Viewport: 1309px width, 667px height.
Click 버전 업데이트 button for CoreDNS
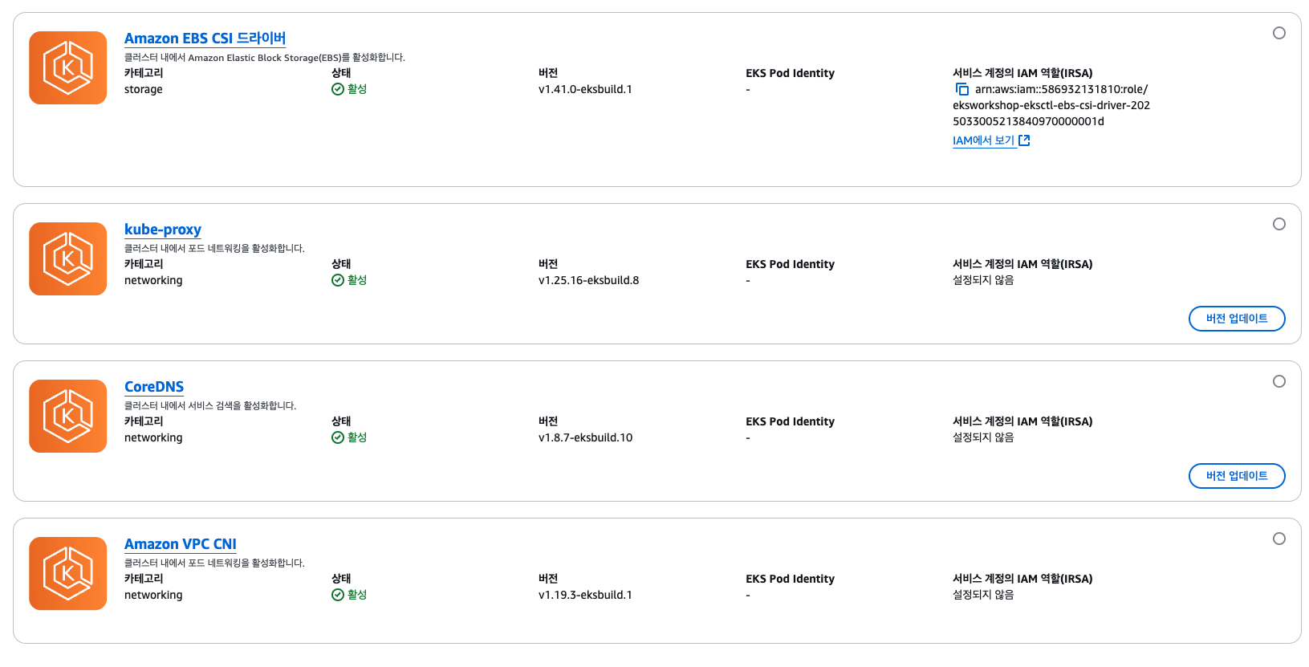(x=1237, y=476)
